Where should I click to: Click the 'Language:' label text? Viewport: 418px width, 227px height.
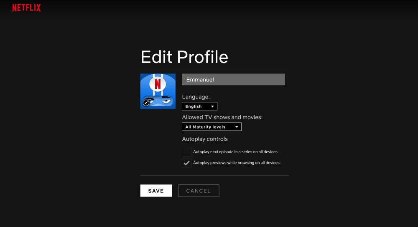[x=196, y=97]
